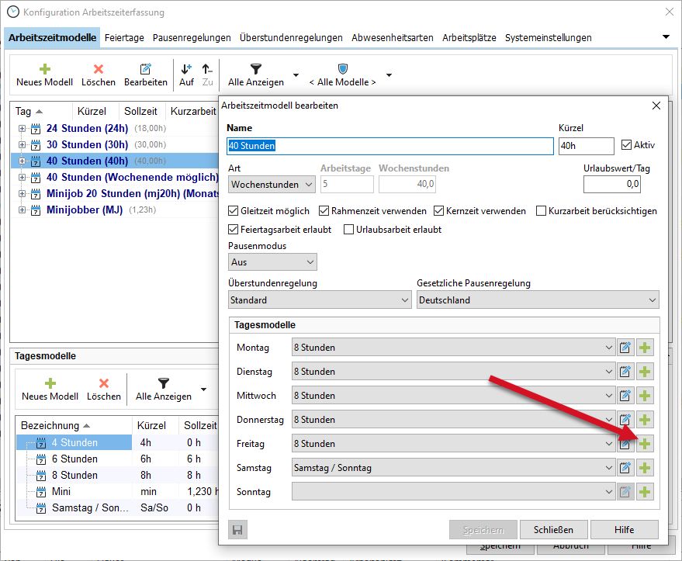Click Neues Modell in the top toolbar
The image size is (682, 561).
(x=44, y=74)
